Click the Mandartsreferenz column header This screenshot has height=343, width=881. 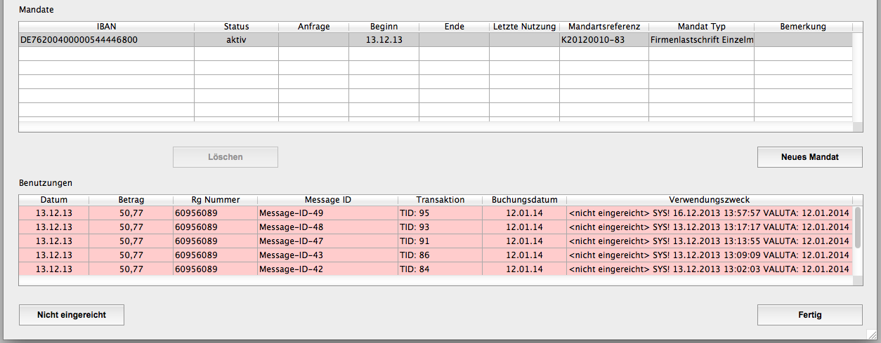point(603,27)
